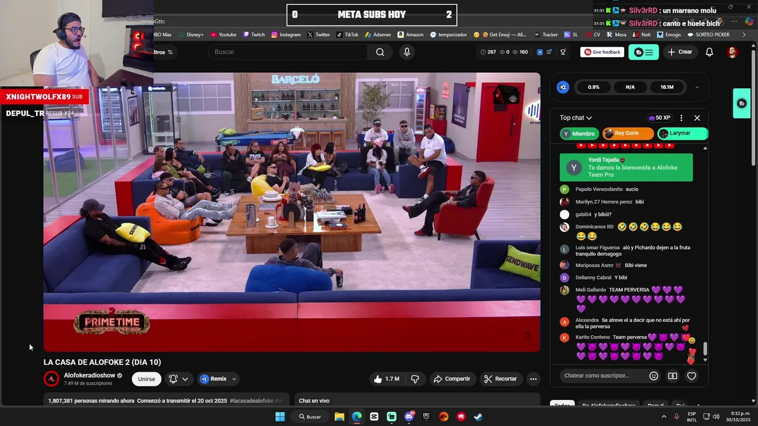Open the YouTube notifications bell

[x=709, y=52]
